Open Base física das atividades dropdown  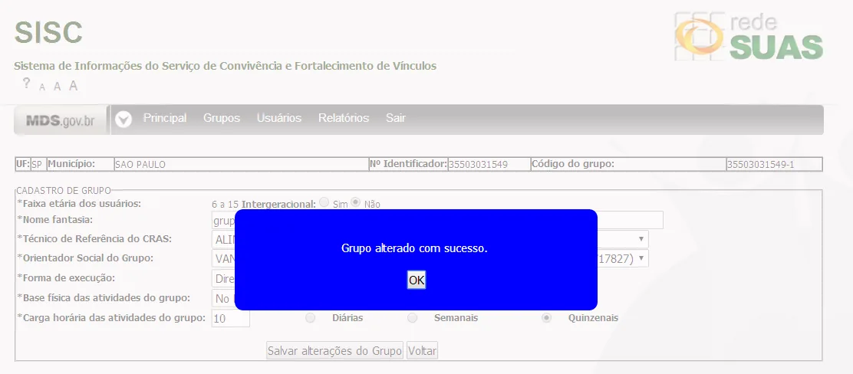223,298
